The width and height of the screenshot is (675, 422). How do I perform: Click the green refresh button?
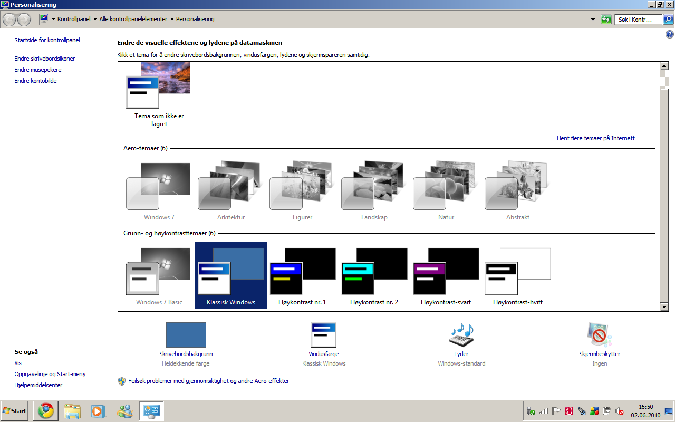click(x=606, y=20)
